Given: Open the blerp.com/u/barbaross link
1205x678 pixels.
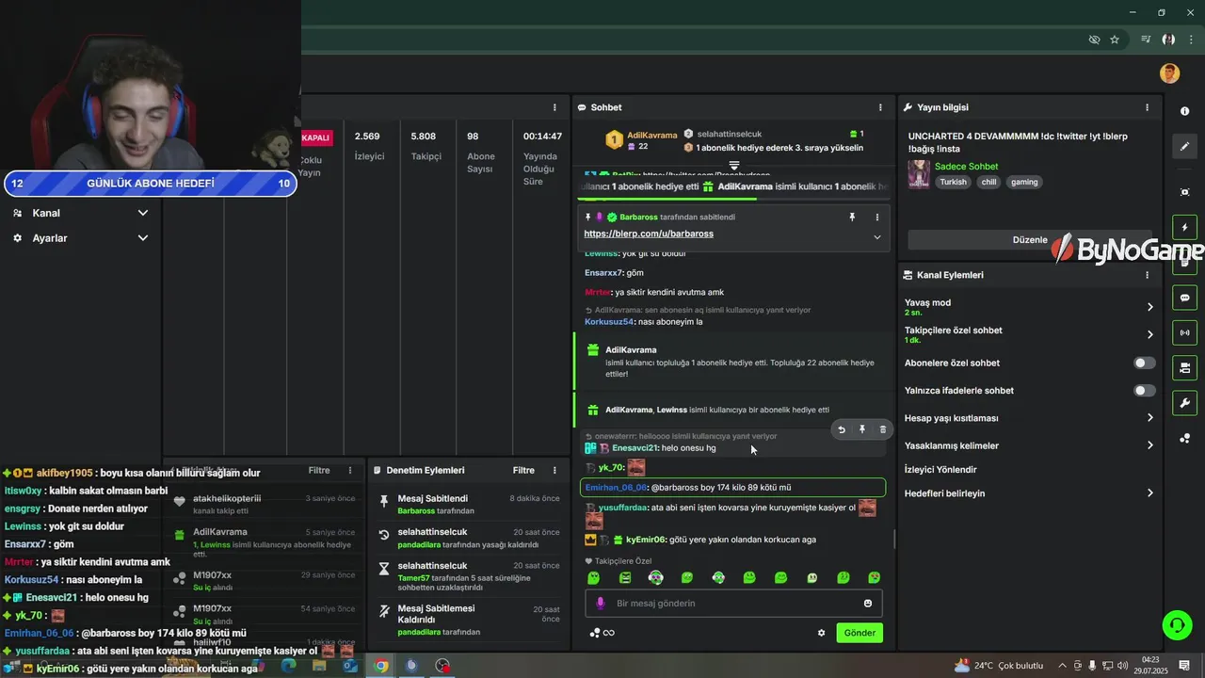Looking at the screenshot, I should tap(649, 234).
